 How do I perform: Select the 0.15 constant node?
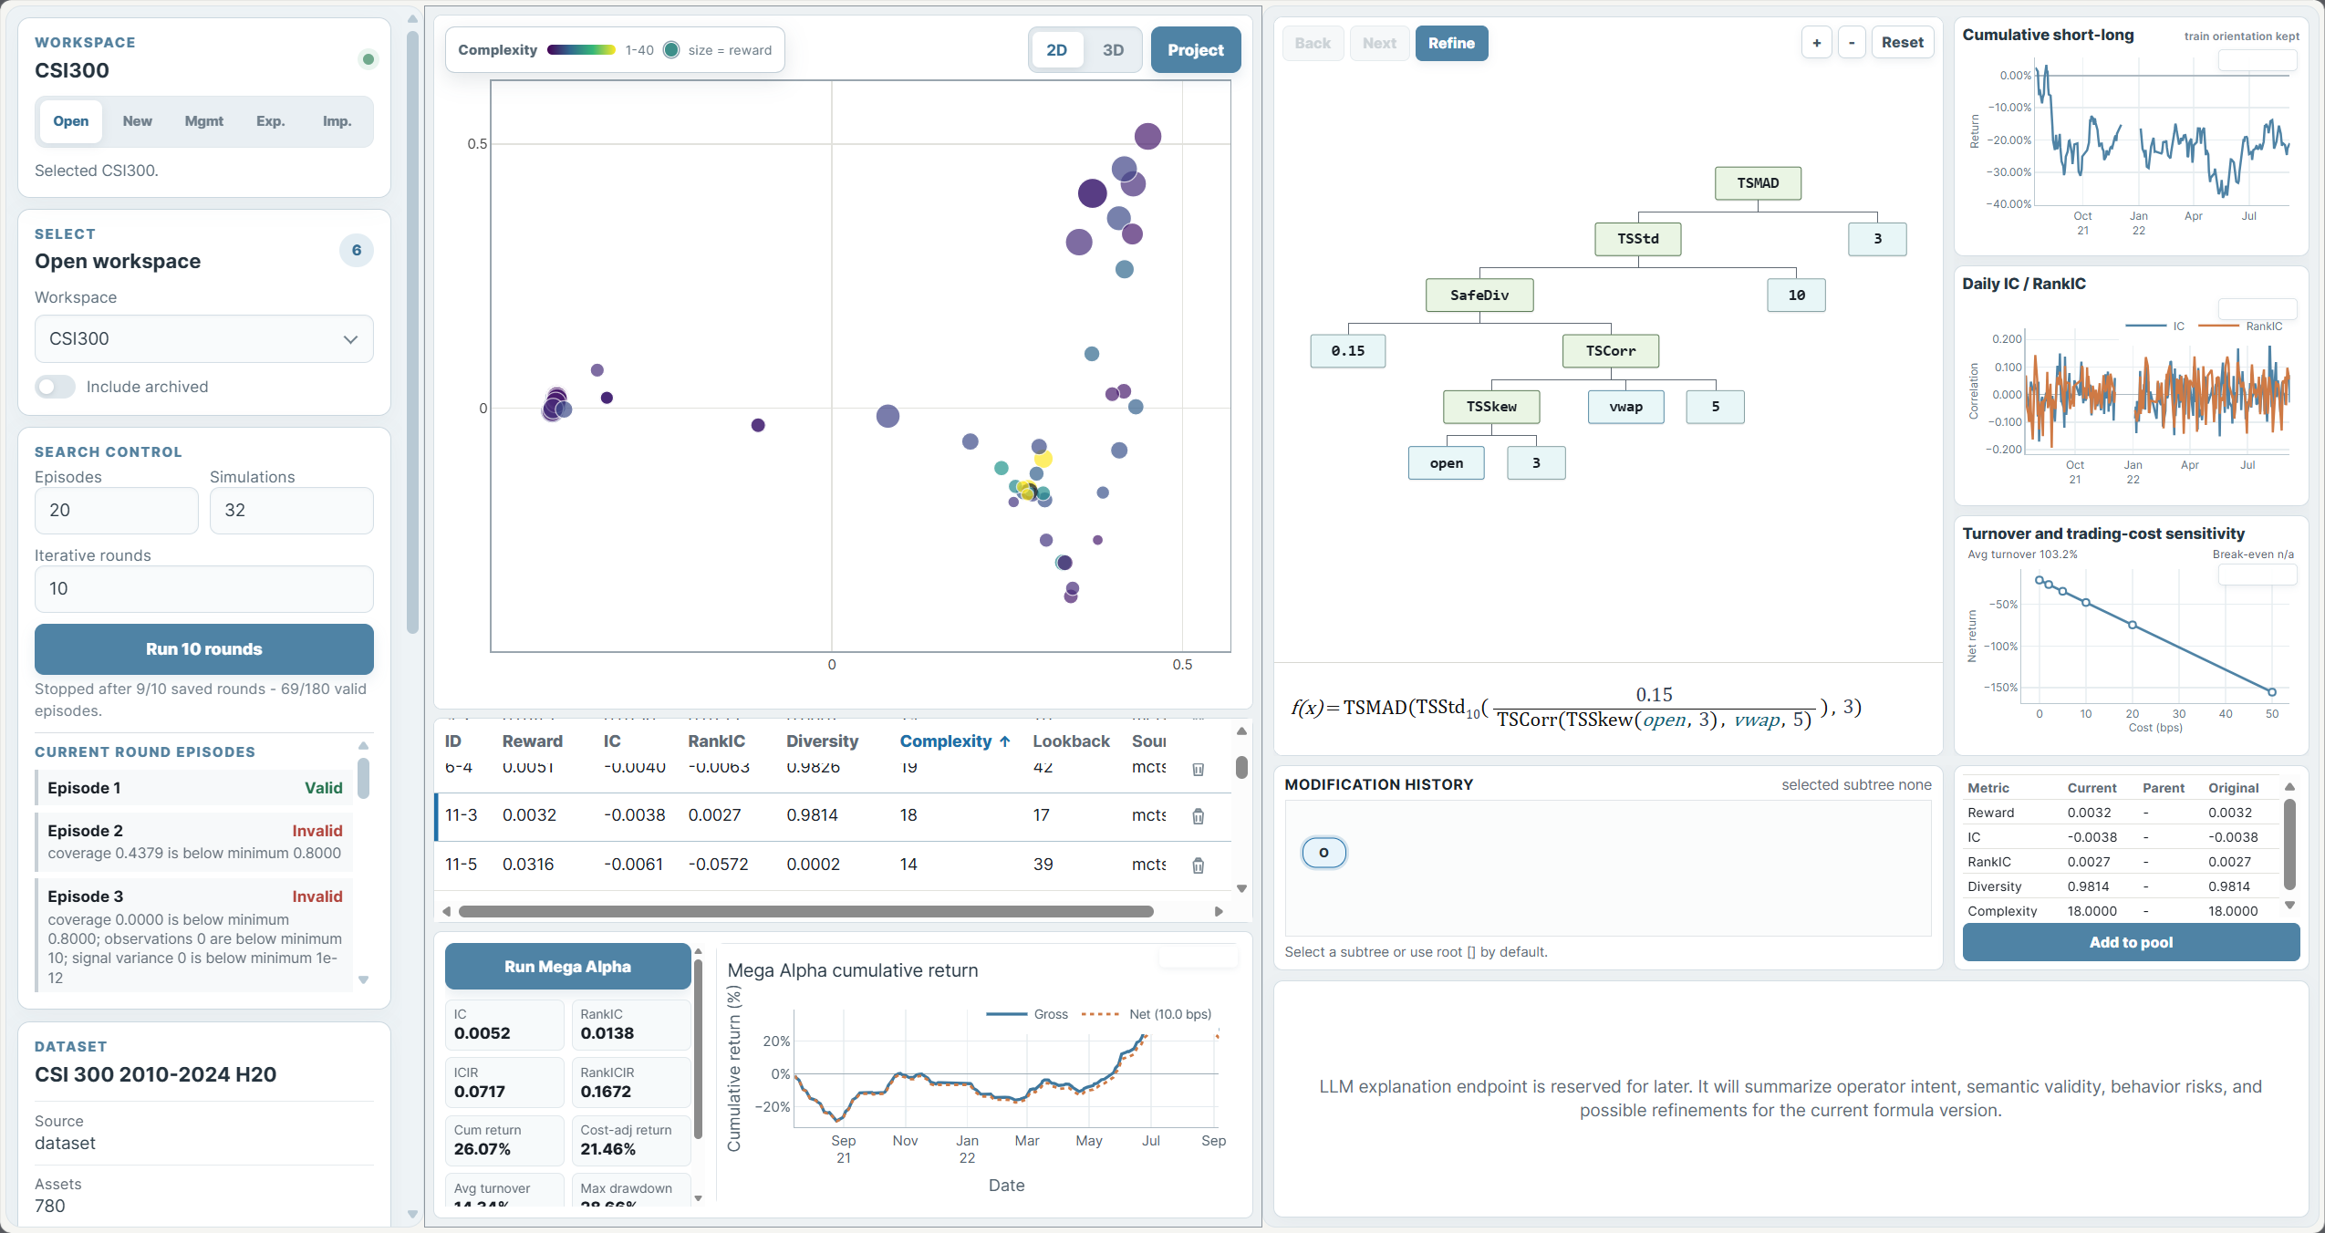pyautogui.click(x=1348, y=351)
